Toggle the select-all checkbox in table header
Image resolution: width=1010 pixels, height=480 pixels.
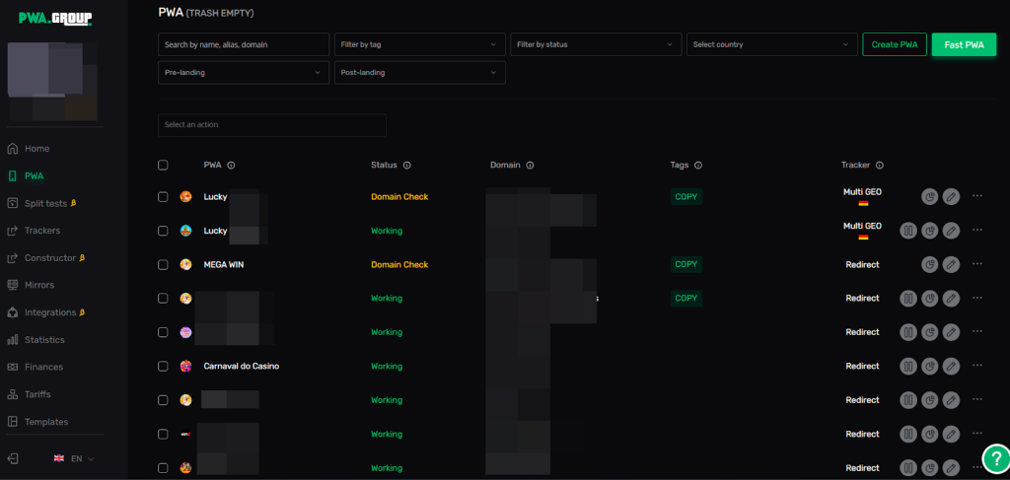click(163, 166)
